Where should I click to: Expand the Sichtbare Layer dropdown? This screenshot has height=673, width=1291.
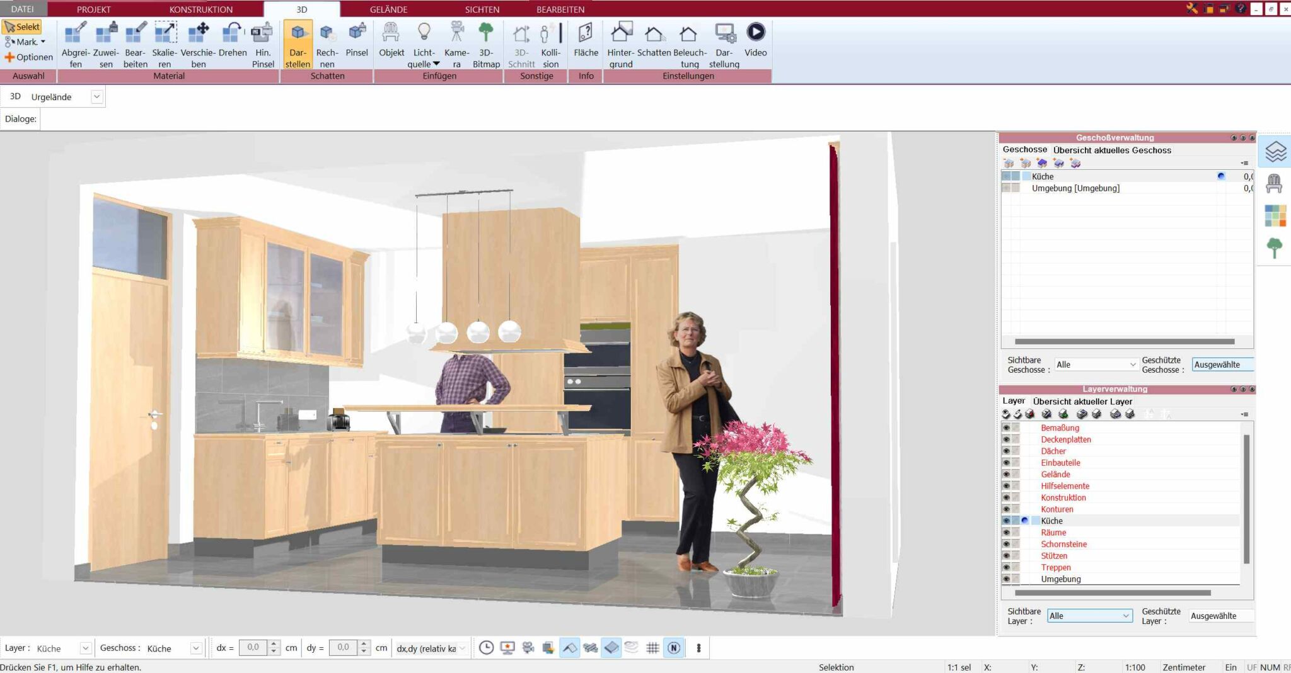1126,615
